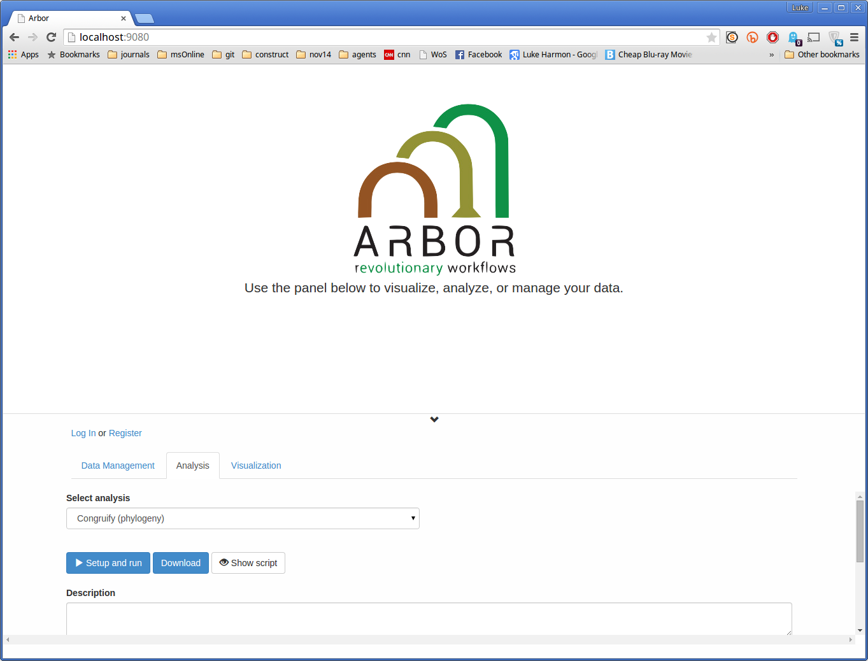The height and width of the screenshot is (661, 868).
Task: Click the Luke profile button
Action: tap(800, 8)
